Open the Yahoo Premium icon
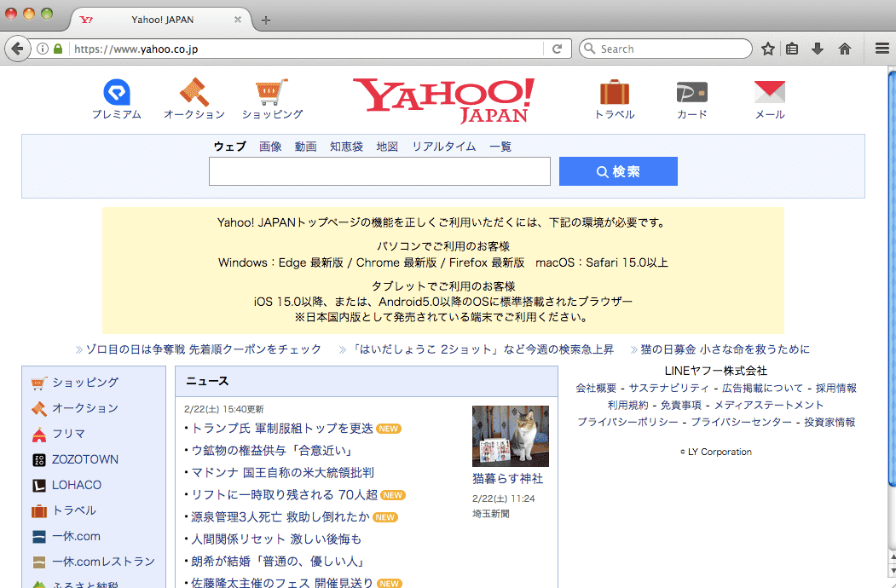This screenshot has width=896, height=588. click(x=117, y=92)
